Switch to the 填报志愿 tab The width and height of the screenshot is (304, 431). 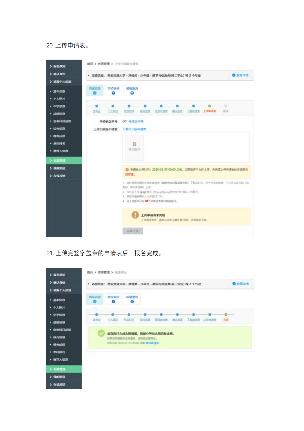coord(95,88)
